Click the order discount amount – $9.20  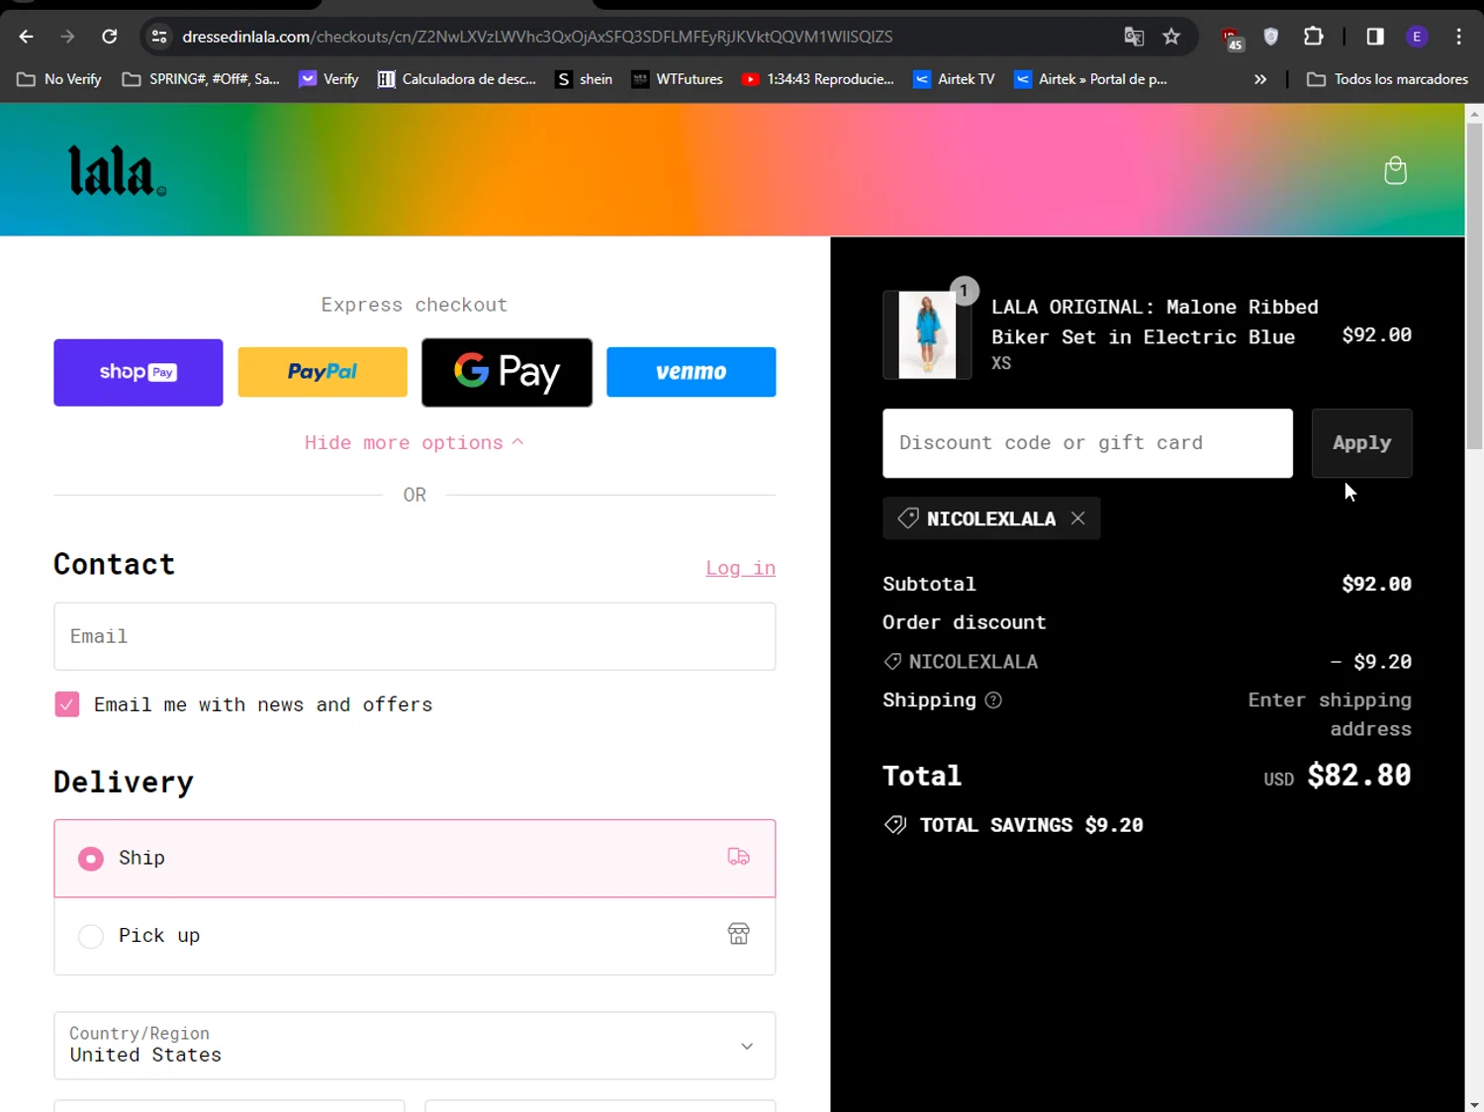click(1371, 662)
